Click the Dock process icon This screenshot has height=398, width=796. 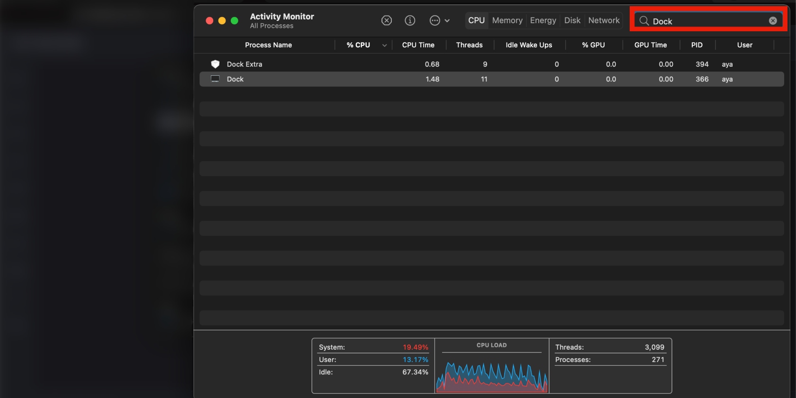click(x=215, y=79)
